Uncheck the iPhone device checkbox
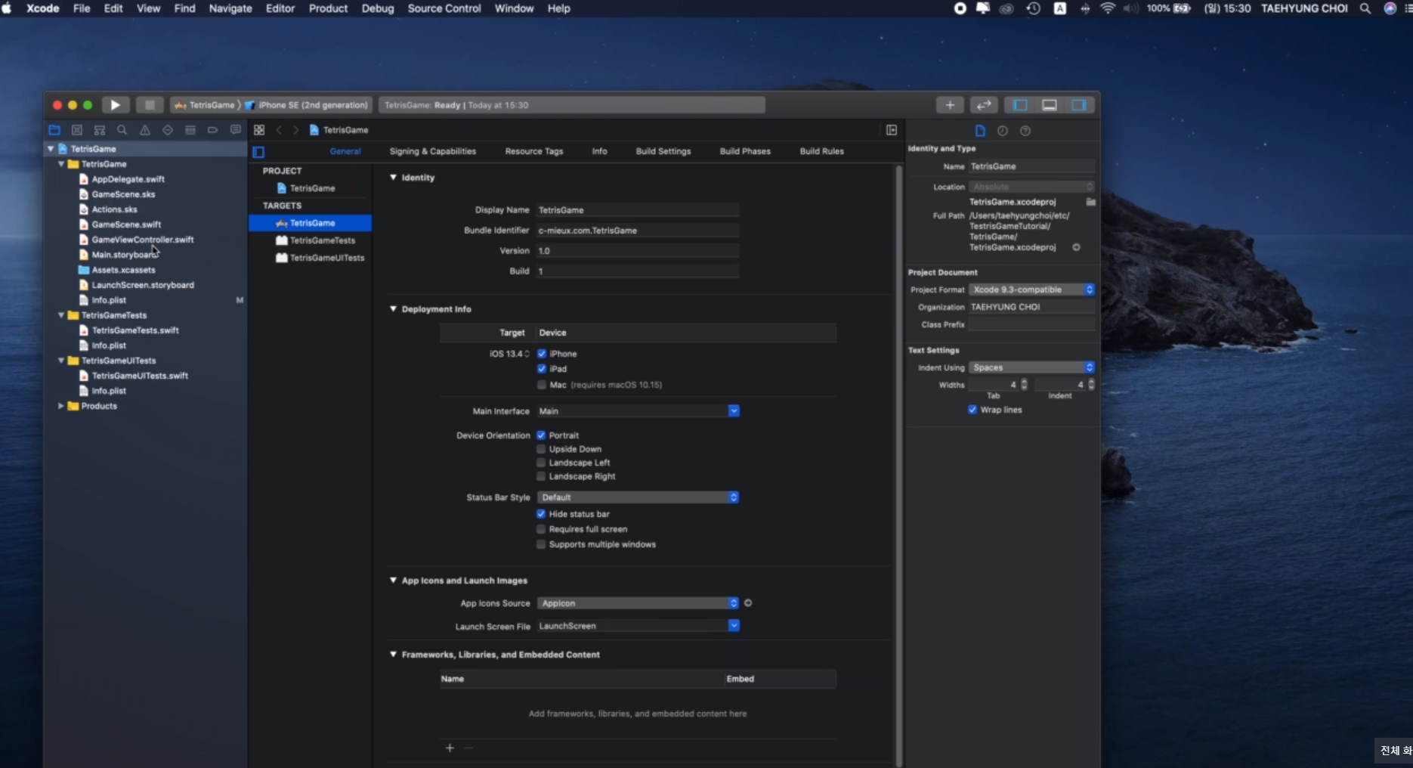This screenshot has height=768, width=1413. (542, 354)
